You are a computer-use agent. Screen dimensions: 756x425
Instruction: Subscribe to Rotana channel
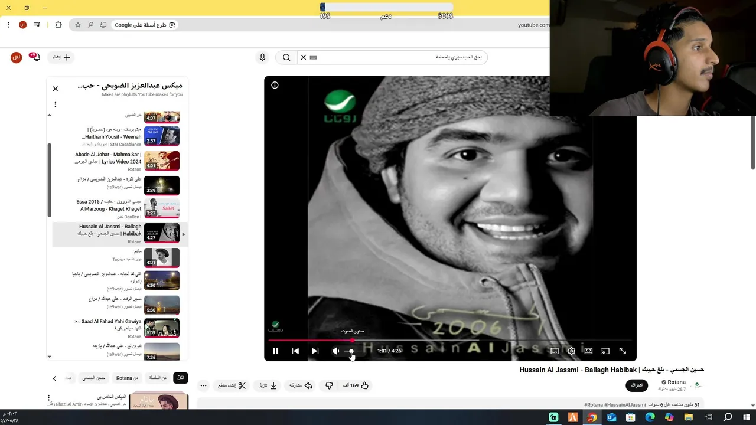click(x=637, y=385)
